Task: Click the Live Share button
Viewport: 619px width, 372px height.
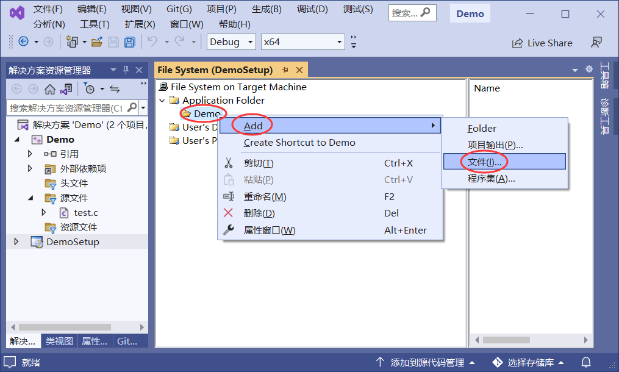Action: [542, 43]
